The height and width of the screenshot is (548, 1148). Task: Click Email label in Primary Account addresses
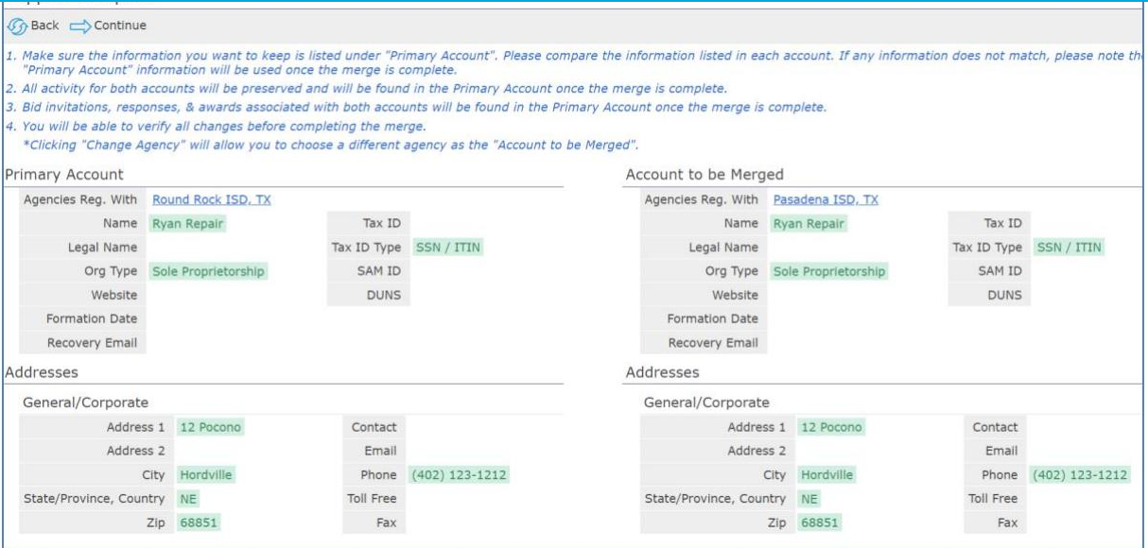pyautogui.click(x=380, y=452)
